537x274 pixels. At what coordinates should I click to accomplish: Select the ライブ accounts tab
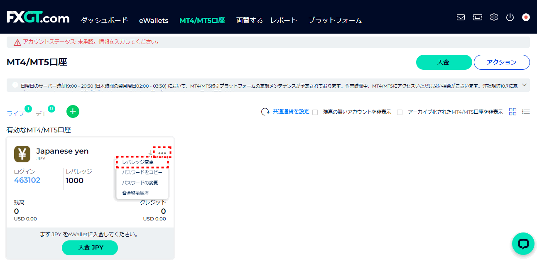pos(15,113)
